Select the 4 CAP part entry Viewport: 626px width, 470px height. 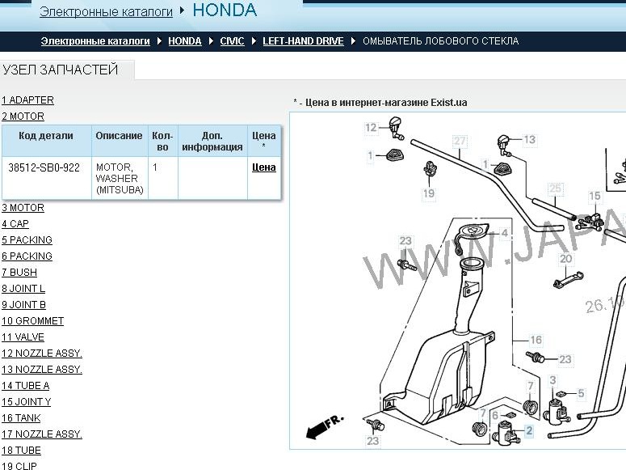click(15, 223)
